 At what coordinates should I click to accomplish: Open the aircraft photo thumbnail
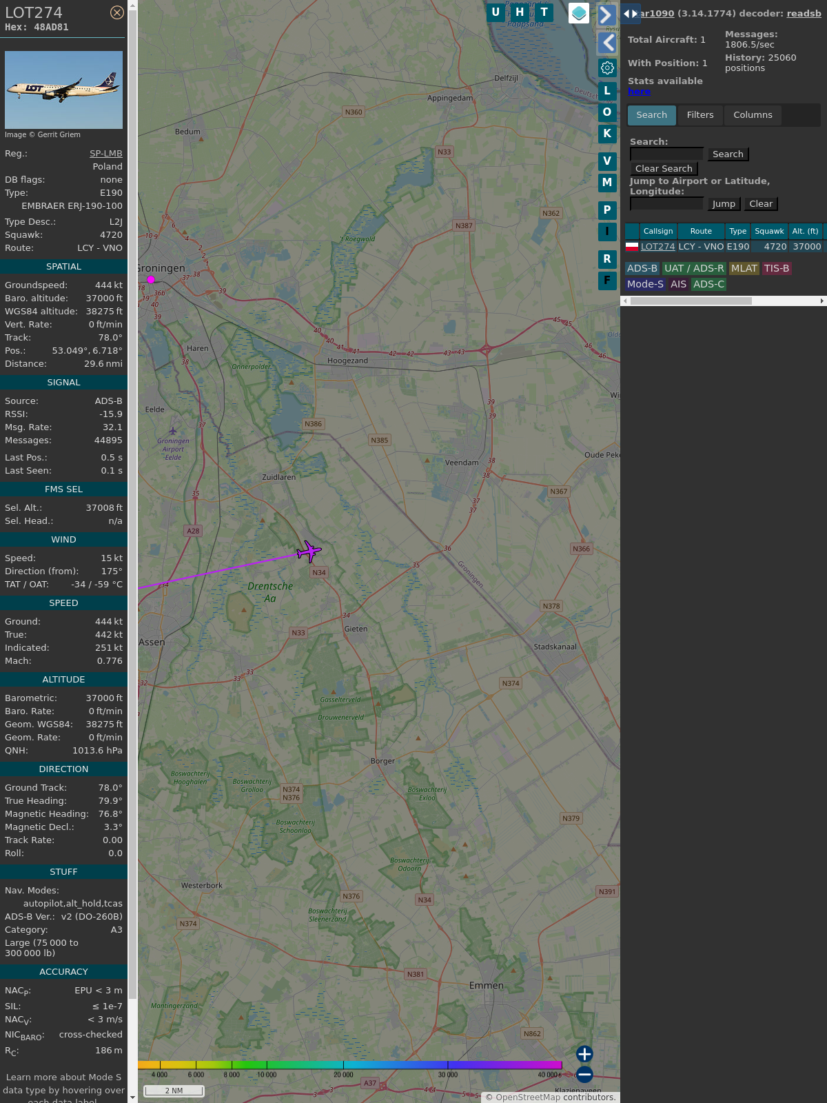point(63,90)
